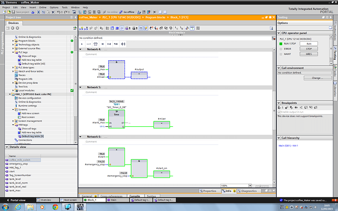Screen dimensions: 338x211
Task: Click the Insert network icon in editor toolbar
Action: [x=81, y=28]
